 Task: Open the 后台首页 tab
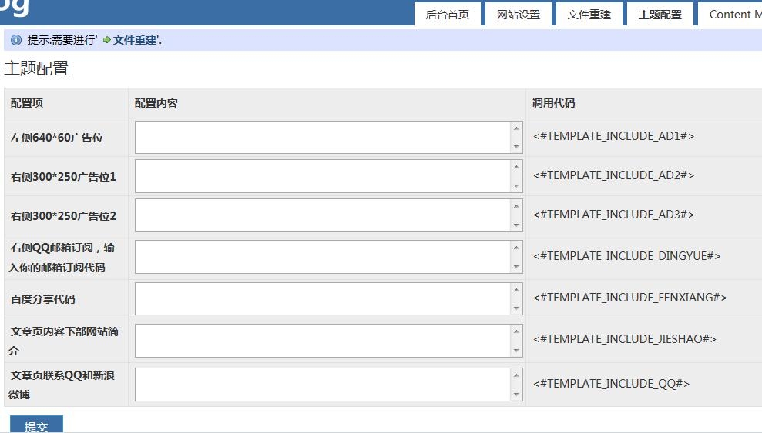pos(447,14)
